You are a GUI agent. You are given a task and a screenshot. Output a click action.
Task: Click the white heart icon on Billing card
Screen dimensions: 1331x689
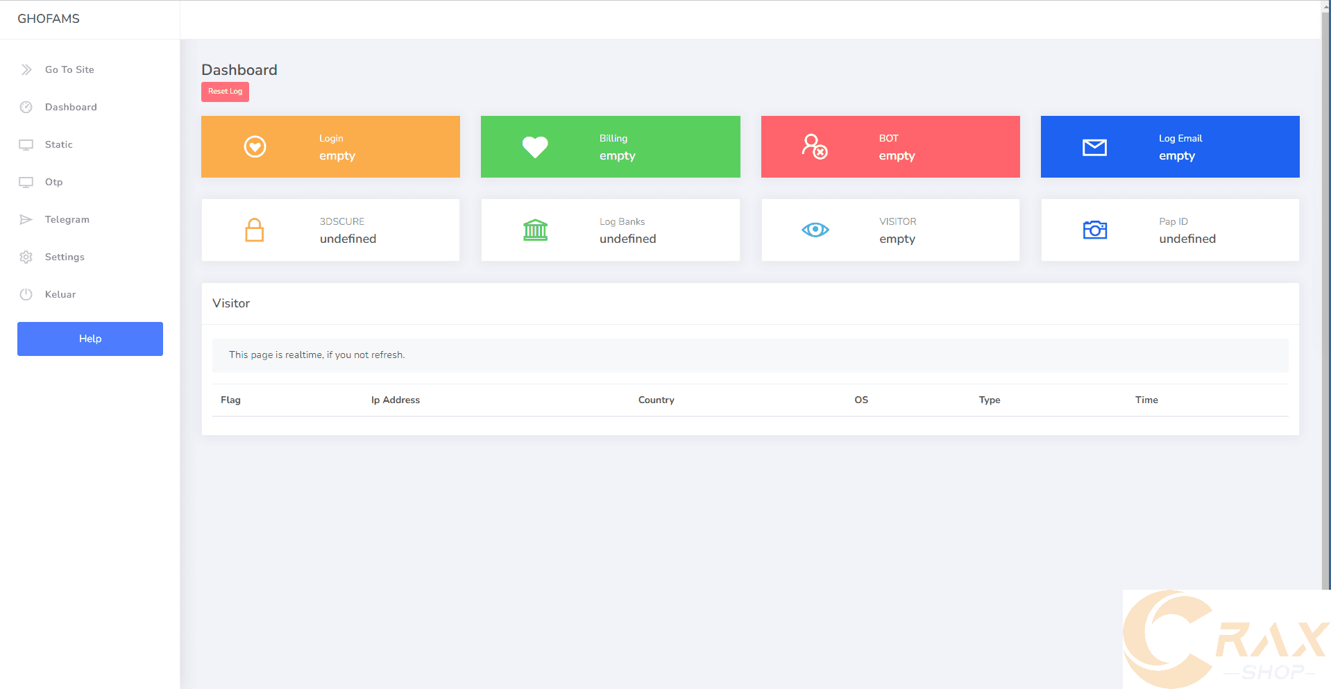click(x=535, y=147)
